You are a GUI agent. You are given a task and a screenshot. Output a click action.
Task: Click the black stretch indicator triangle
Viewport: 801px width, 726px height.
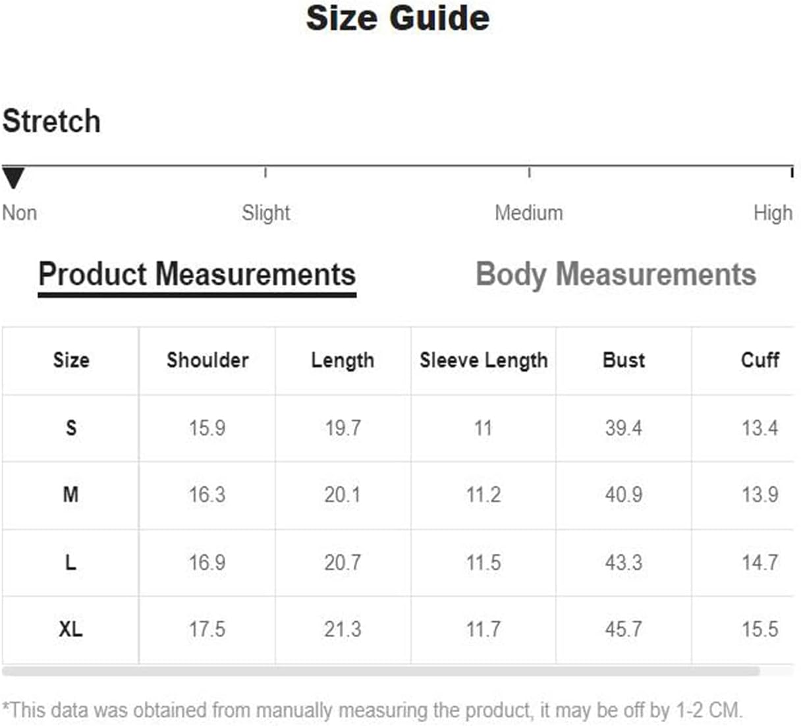click(x=13, y=178)
